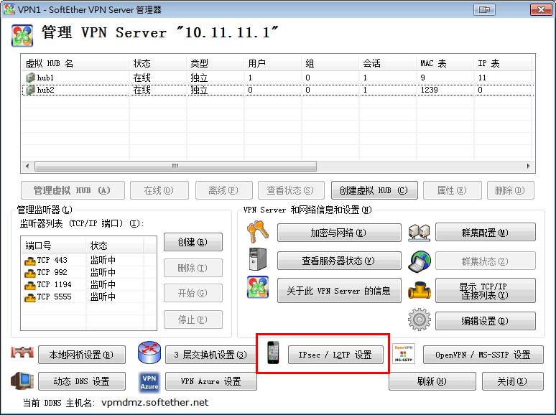Click the SoftEther VPN Server logo icon
Image resolution: width=556 pixels, height=415 pixels.
click(22, 35)
